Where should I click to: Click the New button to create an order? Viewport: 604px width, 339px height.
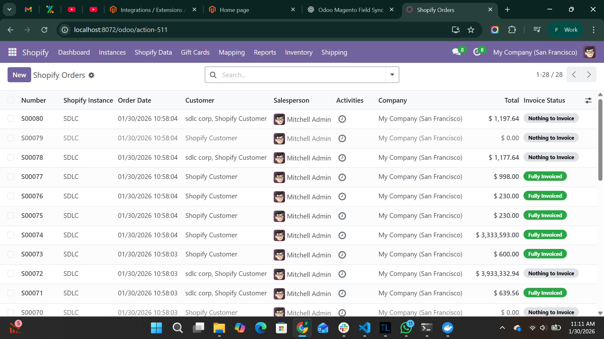pyautogui.click(x=19, y=75)
